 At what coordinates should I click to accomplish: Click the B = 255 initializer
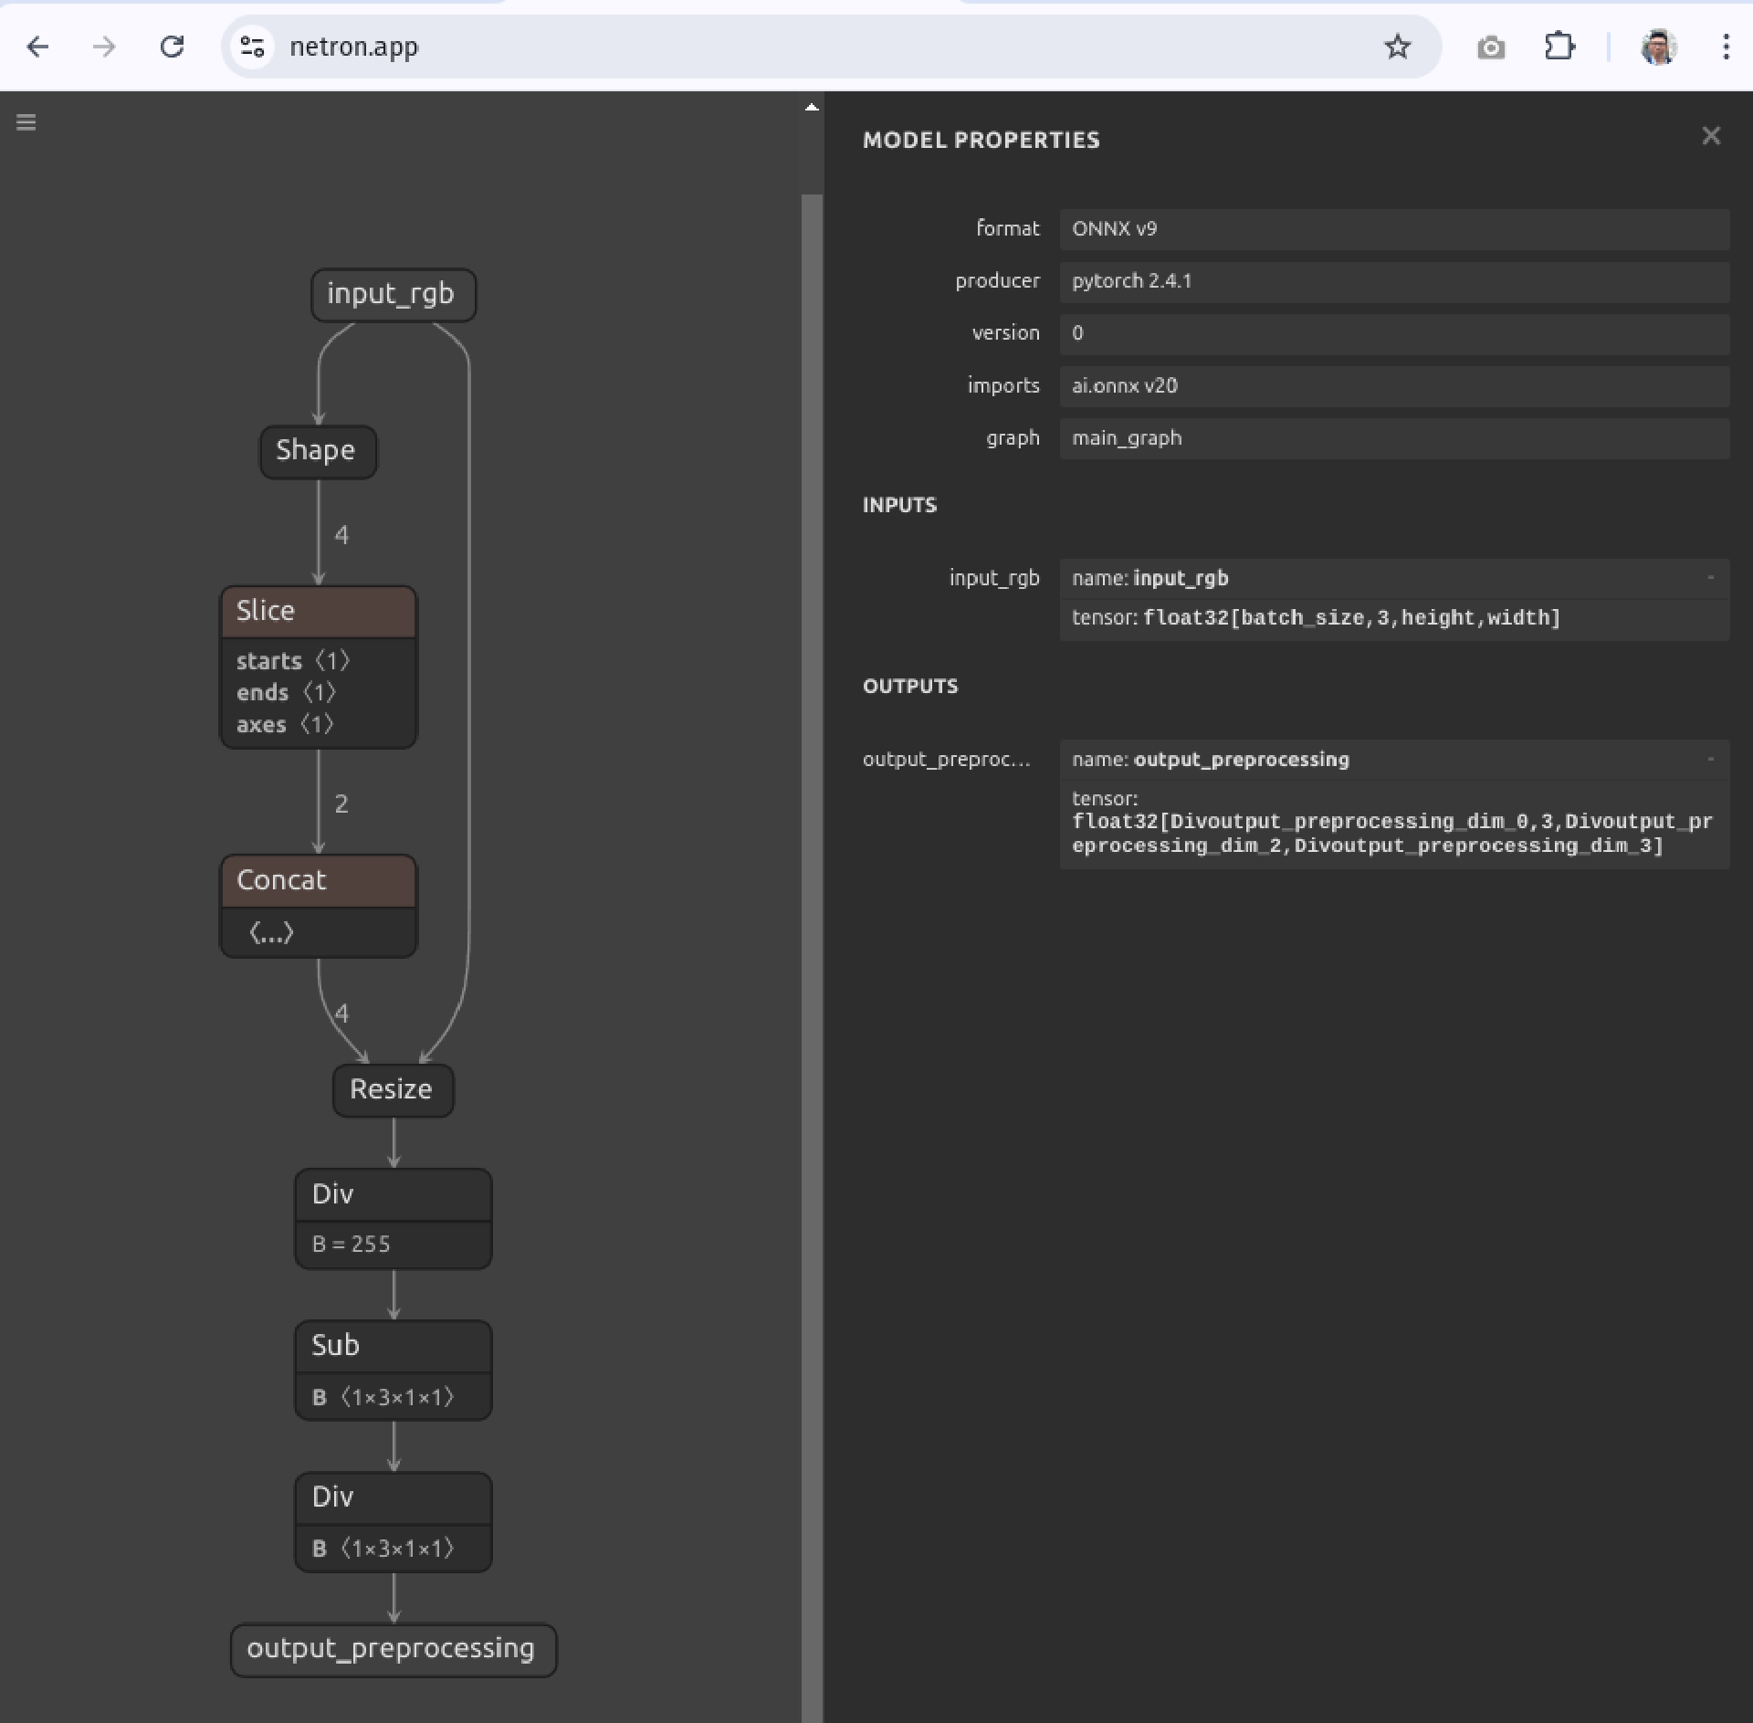pos(352,1245)
